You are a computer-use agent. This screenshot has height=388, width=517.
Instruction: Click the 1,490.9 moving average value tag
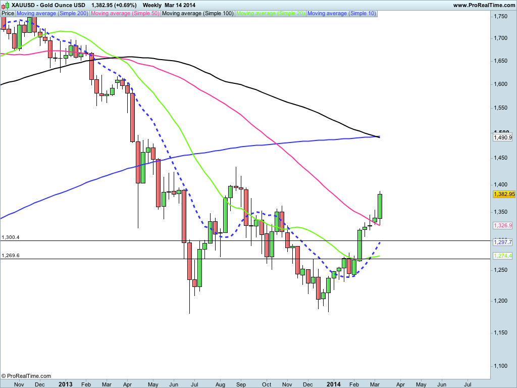click(x=502, y=137)
